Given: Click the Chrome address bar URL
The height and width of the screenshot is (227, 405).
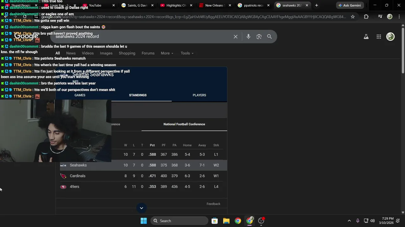Looking at the screenshot, I should click(x=194, y=17).
